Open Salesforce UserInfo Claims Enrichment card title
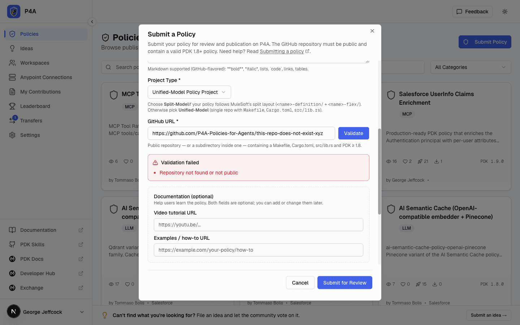 click(x=436, y=98)
